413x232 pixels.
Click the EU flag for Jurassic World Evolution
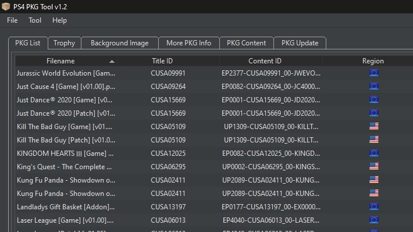click(x=373, y=73)
